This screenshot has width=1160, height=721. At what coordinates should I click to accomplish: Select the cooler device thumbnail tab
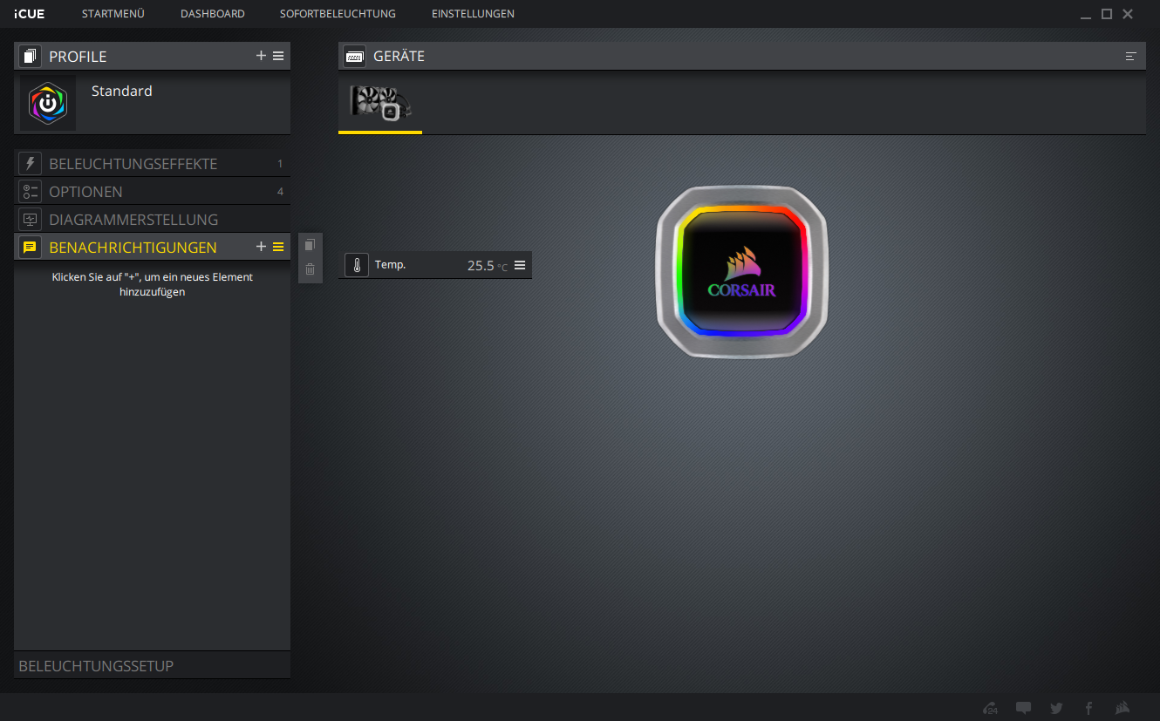click(x=380, y=103)
